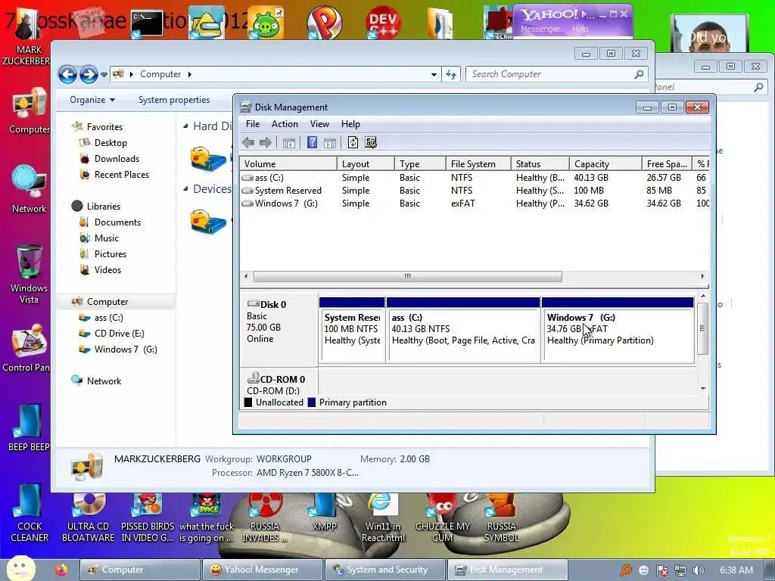This screenshot has height=581, width=775.
Task: Select the Windows 7 (G:) volume row
Action: coord(475,203)
